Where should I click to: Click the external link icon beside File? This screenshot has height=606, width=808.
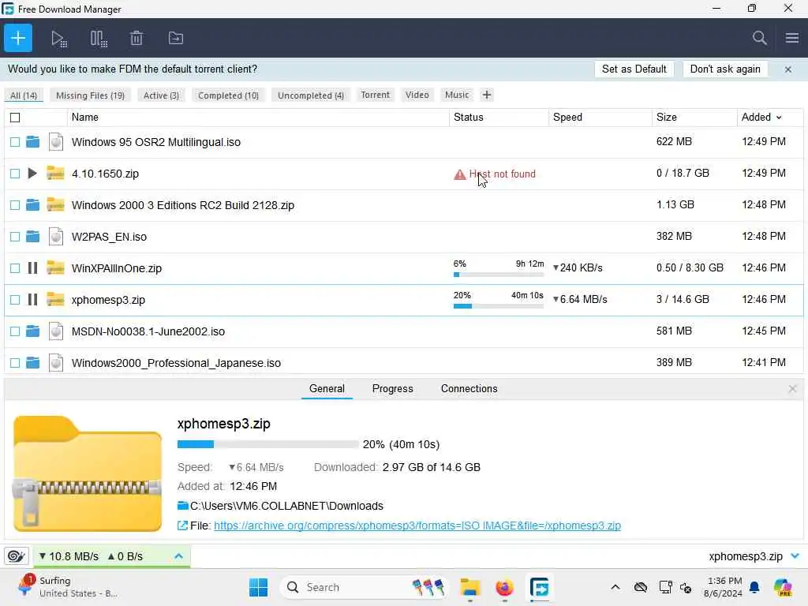point(182,526)
